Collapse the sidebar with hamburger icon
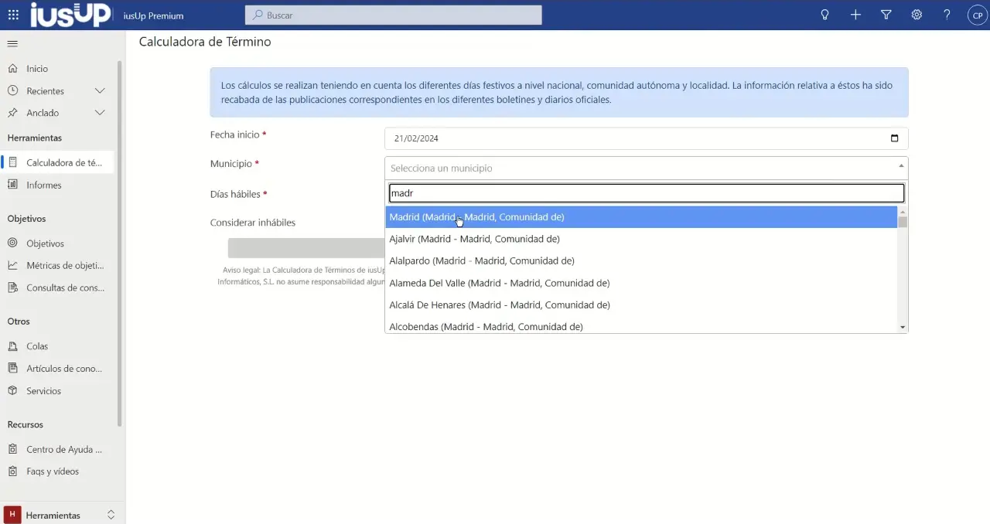The width and height of the screenshot is (990, 524). 12,43
